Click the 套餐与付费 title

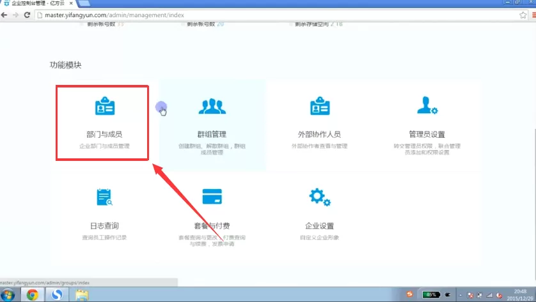coord(212,226)
